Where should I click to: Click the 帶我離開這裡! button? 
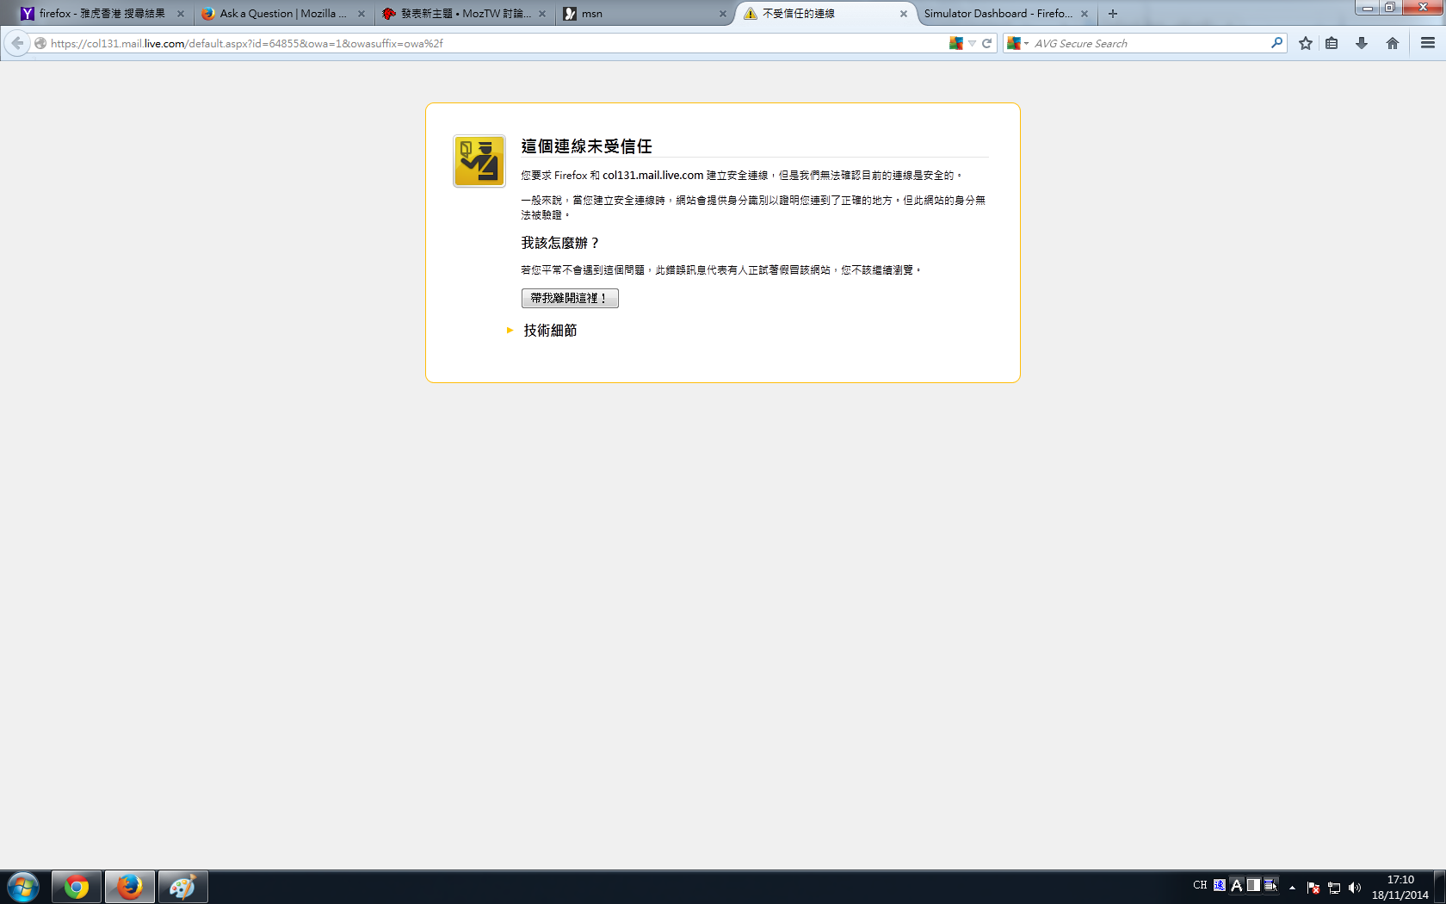[570, 298]
